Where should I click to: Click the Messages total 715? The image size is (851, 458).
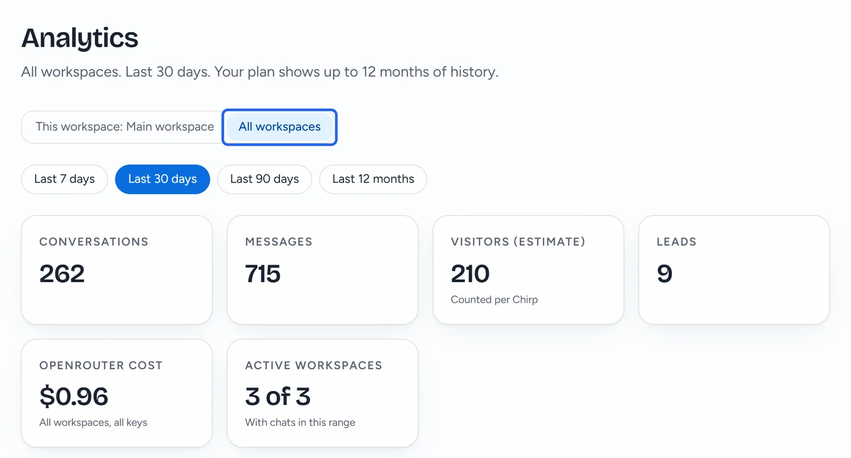(263, 274)
